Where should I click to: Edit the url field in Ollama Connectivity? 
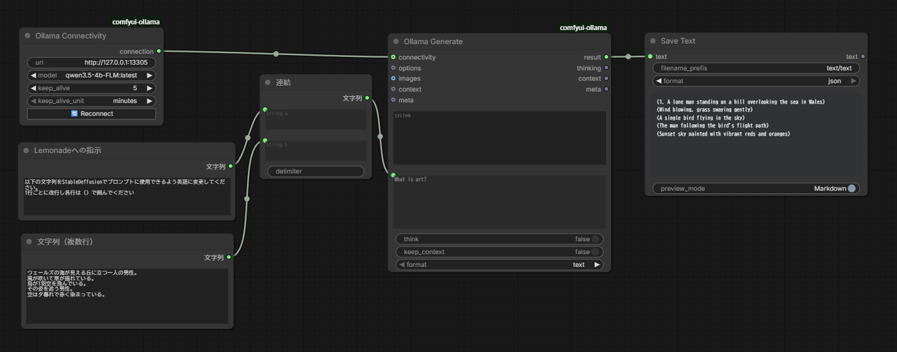(x=92, y=62)
